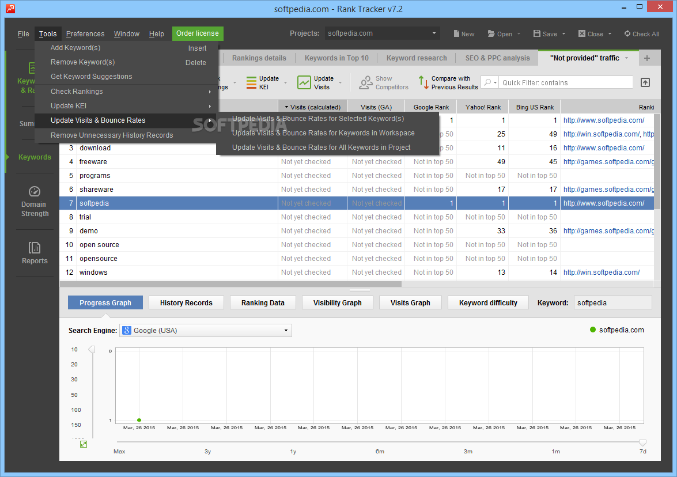Click the Order license button
This screenshot has width=677, height=477.
tap(197, 33)
